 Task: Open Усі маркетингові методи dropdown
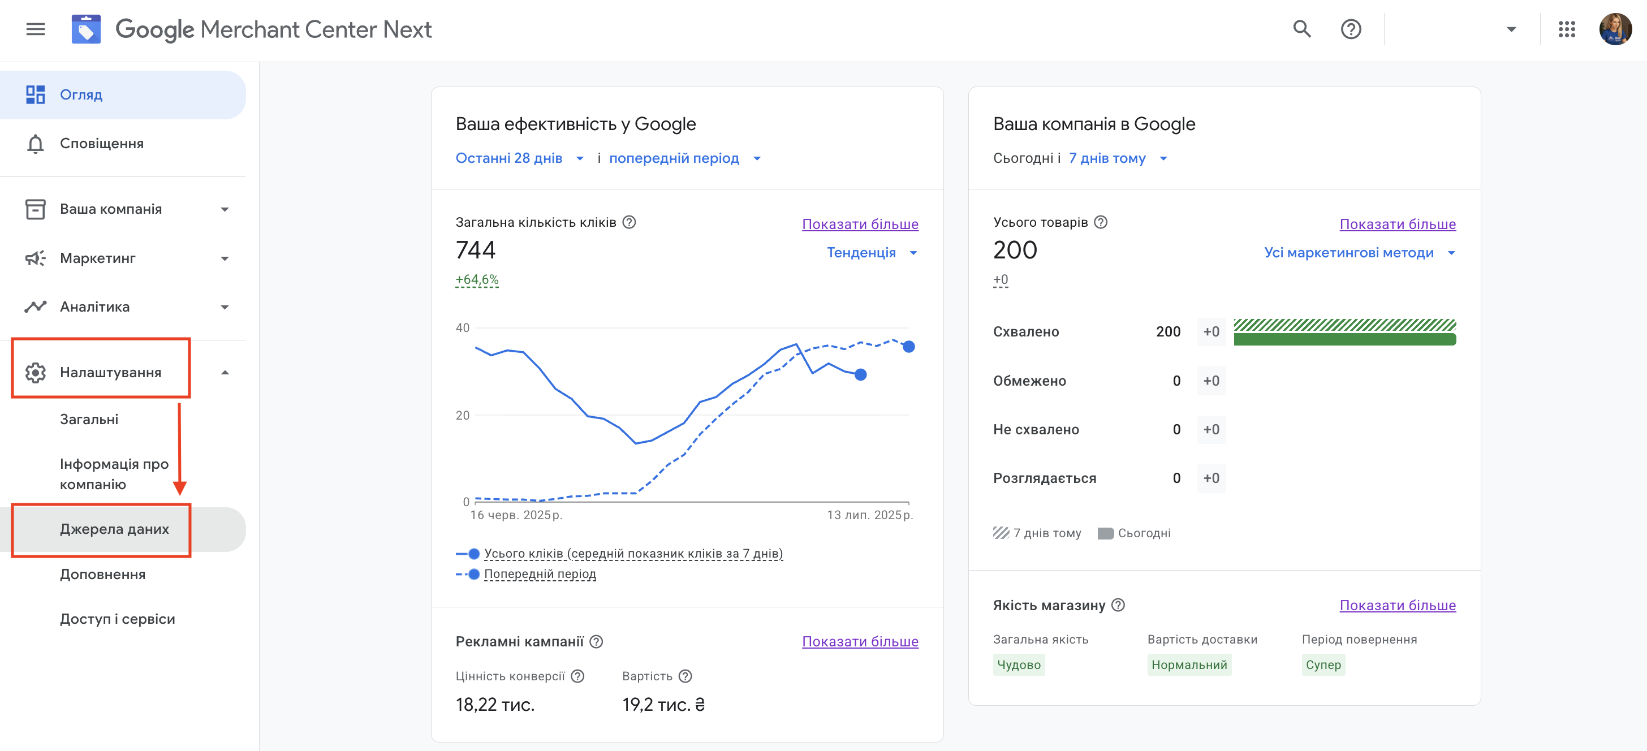click(x=1359, y=253)
